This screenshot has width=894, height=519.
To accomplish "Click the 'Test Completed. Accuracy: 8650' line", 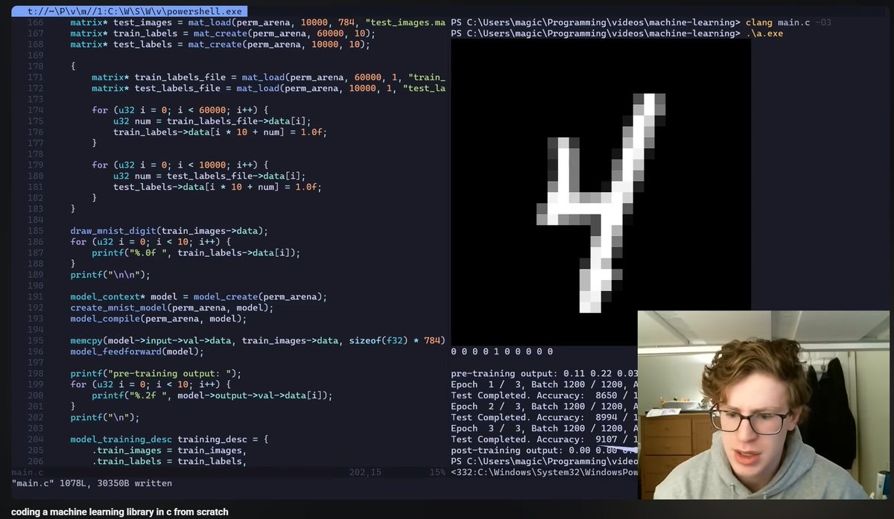I will (545, 395).
